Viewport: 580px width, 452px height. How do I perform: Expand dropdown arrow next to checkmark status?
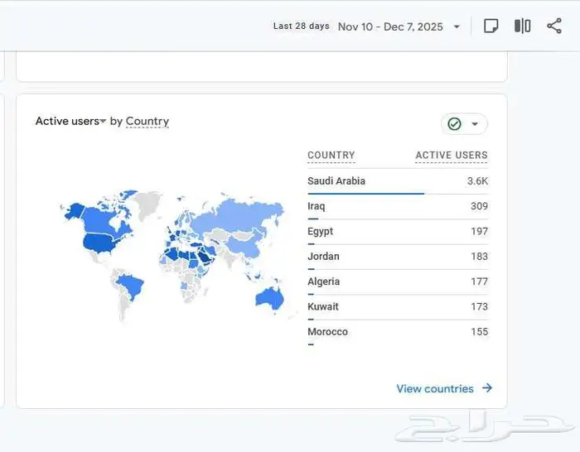coord(475,124)
